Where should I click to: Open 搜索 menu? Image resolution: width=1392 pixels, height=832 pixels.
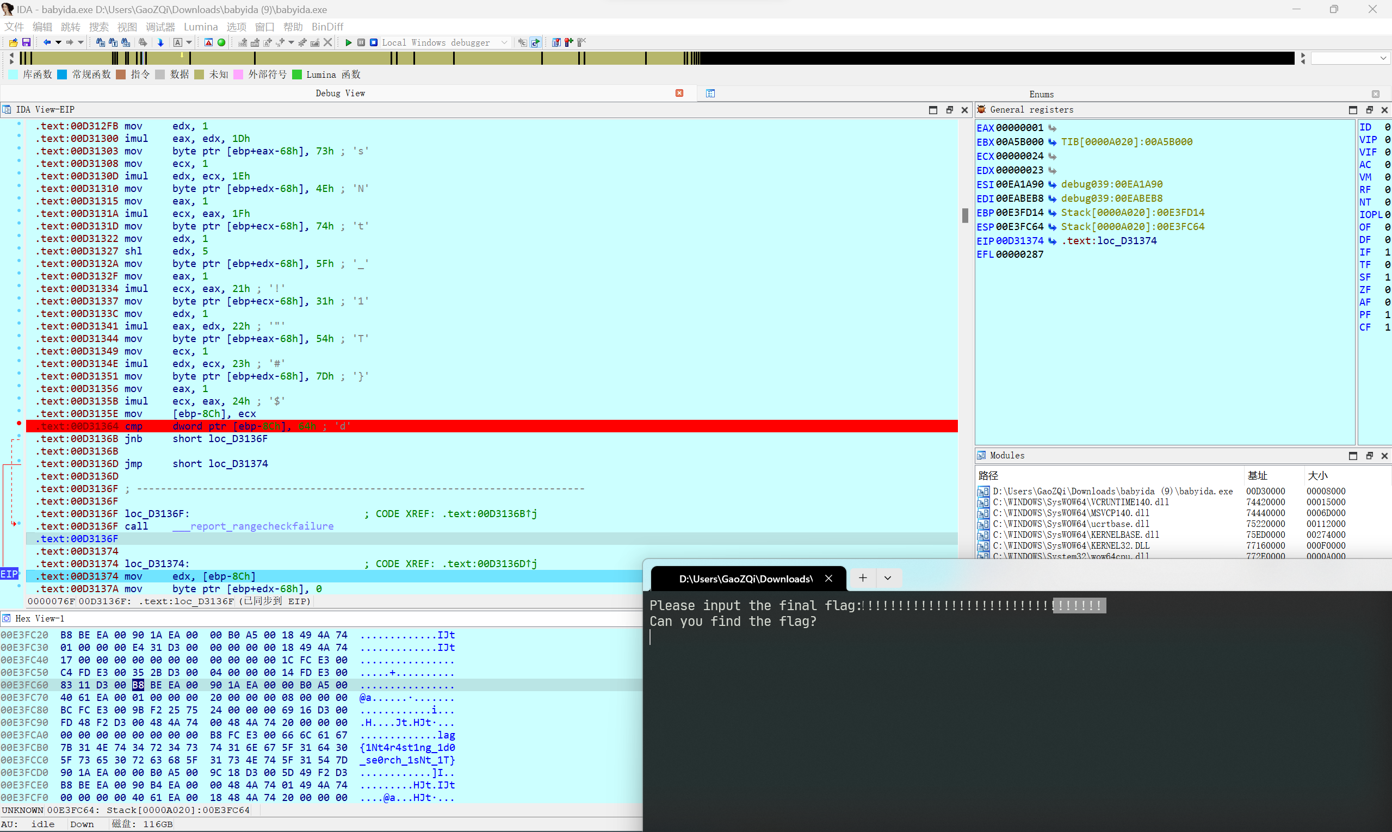(98, 27)
